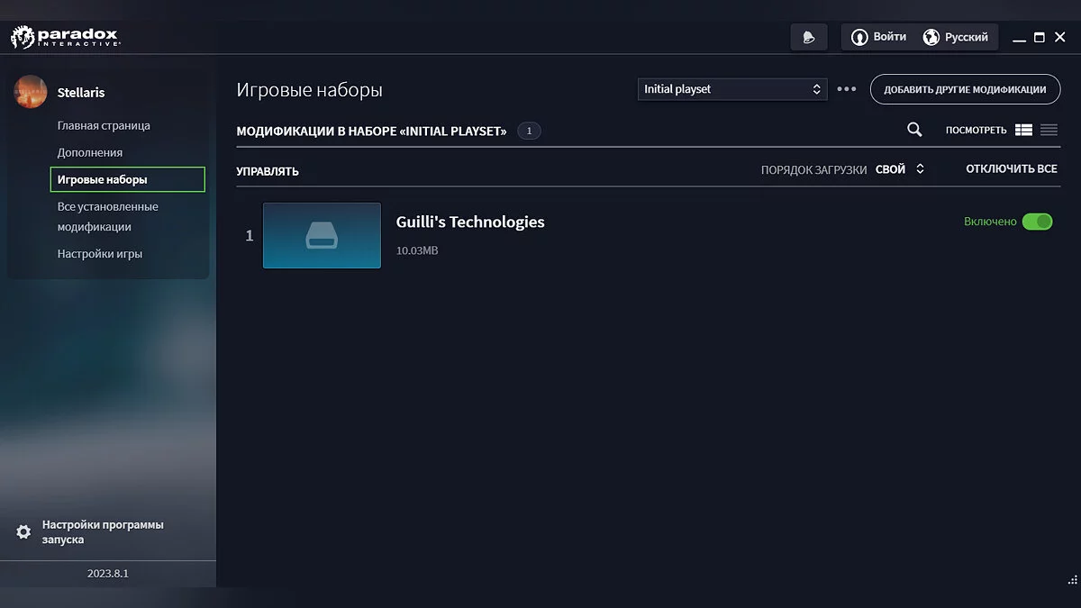Click the Paradox Interactive logo
Screen dimensions: 1081x608
(64, 38)
